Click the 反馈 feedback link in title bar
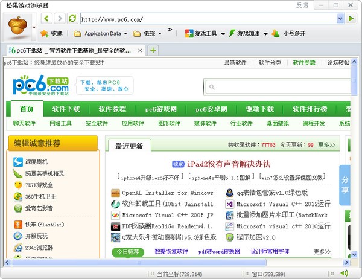Screen dimensions: 362x279 pos(302,5)
